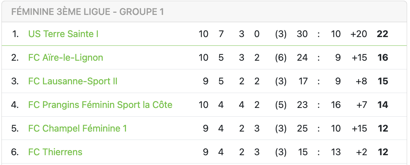The image size is (410, 165).
Task: Go to the FC Thierrens team page
Action: 55,152
